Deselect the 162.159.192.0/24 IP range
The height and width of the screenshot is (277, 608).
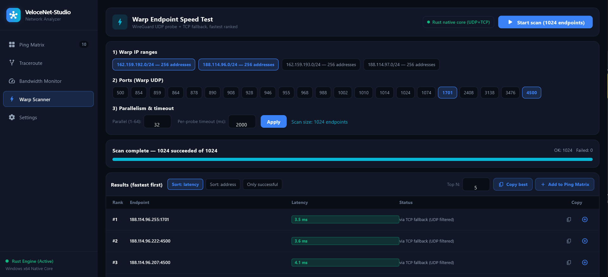pyautogui.click(x=154, y=65)
